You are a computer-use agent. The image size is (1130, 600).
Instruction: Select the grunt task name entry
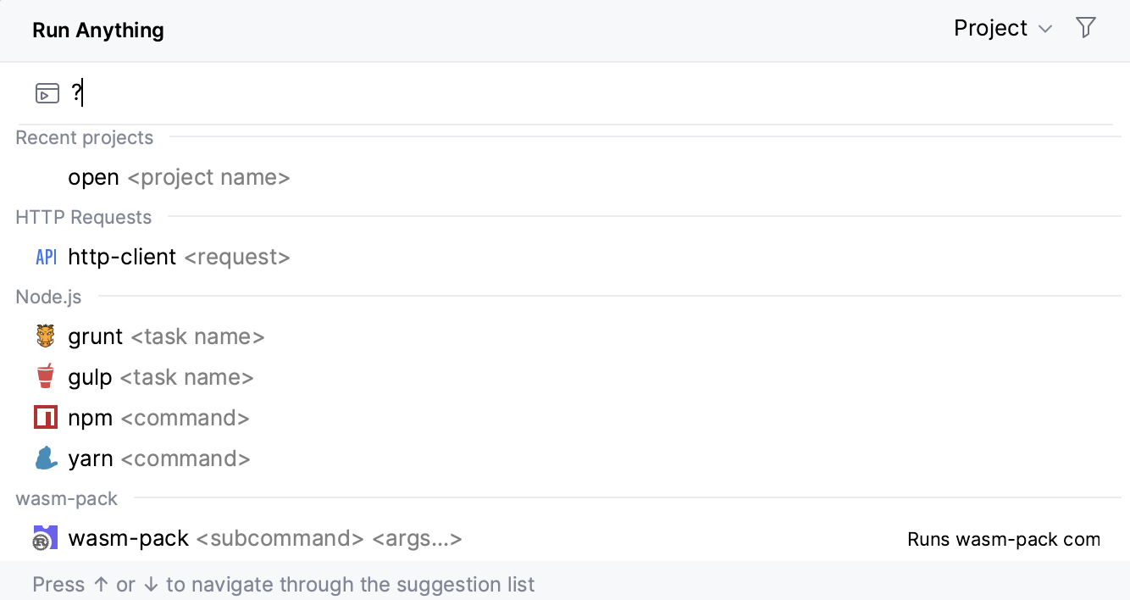click(166, 336)
